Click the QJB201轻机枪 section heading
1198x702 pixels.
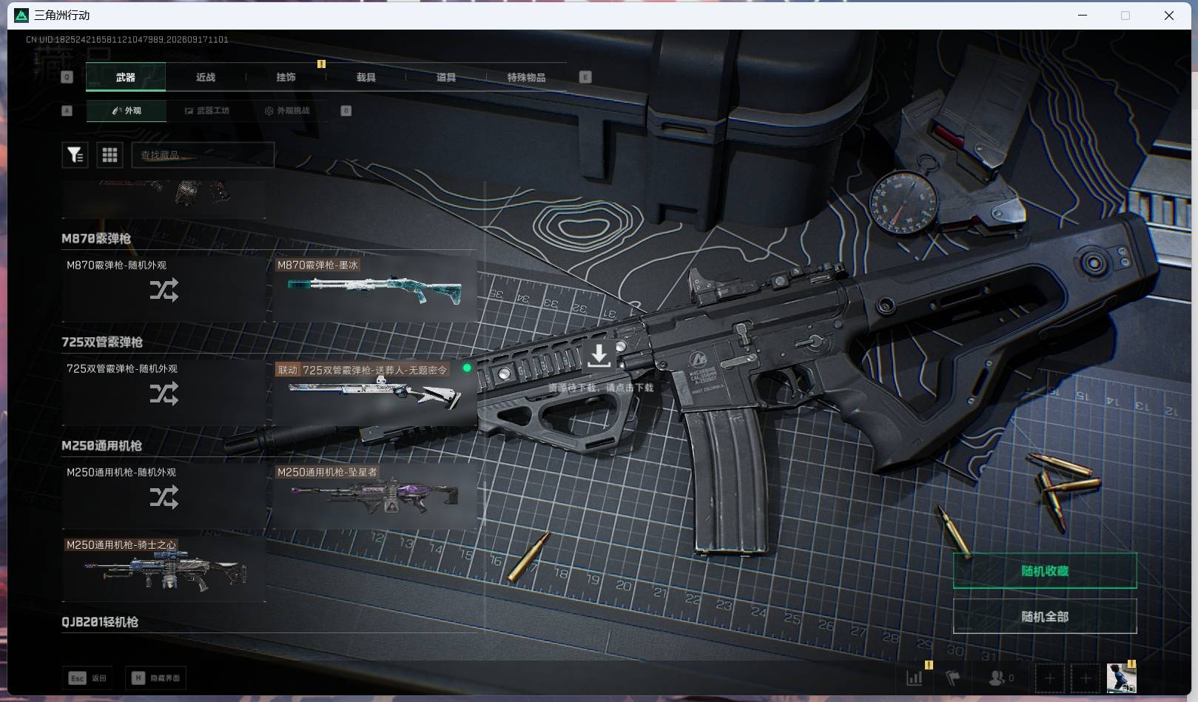tap(100, 622)
